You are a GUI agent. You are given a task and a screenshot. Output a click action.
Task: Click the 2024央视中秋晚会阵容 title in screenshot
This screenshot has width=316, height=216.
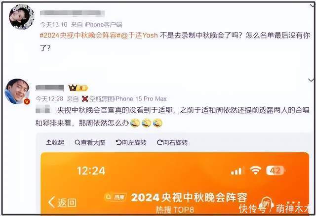coord(189,197)
